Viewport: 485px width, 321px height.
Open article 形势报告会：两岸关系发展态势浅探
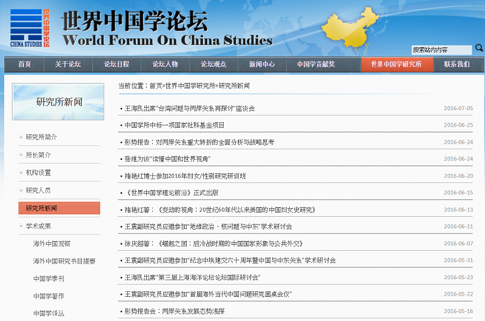coord(175,311)
